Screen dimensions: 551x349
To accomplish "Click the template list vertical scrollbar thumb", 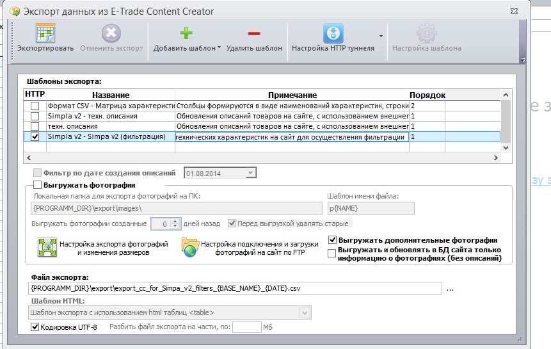I will (x=506, y=121).
